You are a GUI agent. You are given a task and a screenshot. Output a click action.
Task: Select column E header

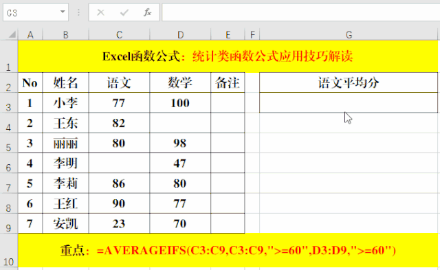coord(228,35)
